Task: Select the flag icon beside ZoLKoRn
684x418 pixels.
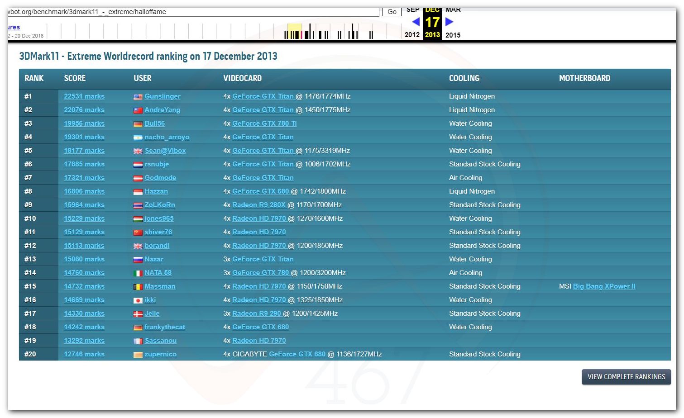Action: [x=138, y=205]
